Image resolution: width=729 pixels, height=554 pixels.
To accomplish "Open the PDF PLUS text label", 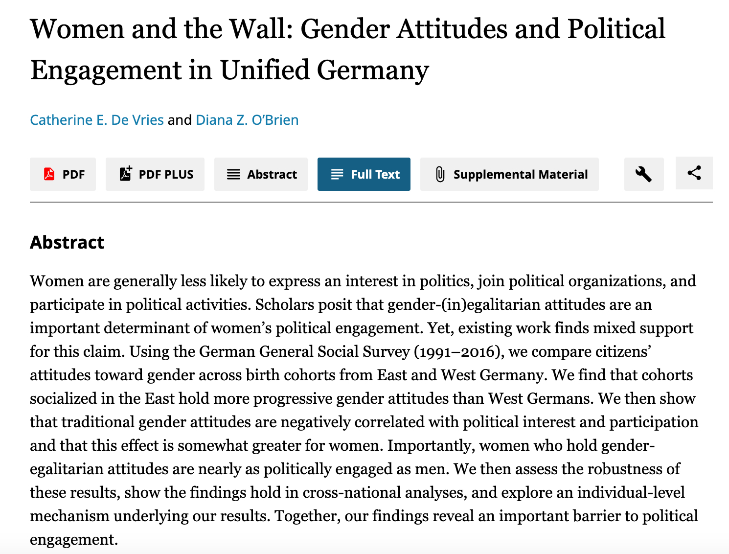I will point(166,174).
